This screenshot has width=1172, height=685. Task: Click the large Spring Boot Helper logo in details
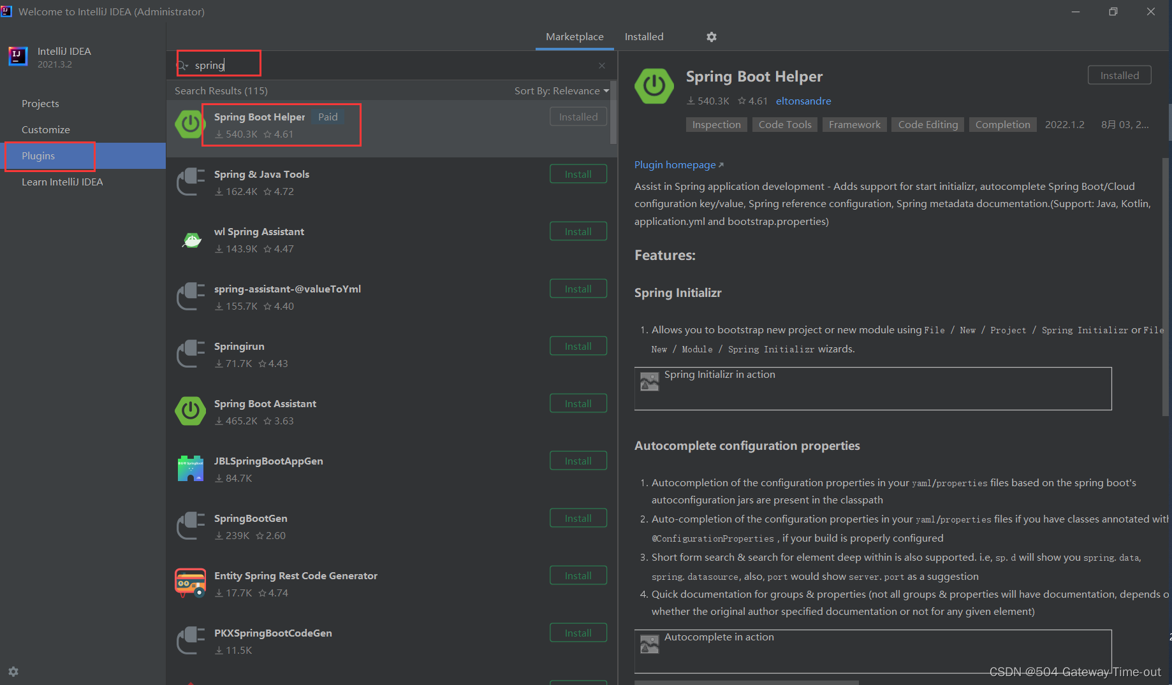(654, 86)
